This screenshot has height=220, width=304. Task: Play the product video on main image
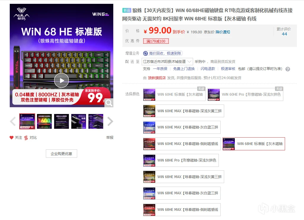point(62,81)
